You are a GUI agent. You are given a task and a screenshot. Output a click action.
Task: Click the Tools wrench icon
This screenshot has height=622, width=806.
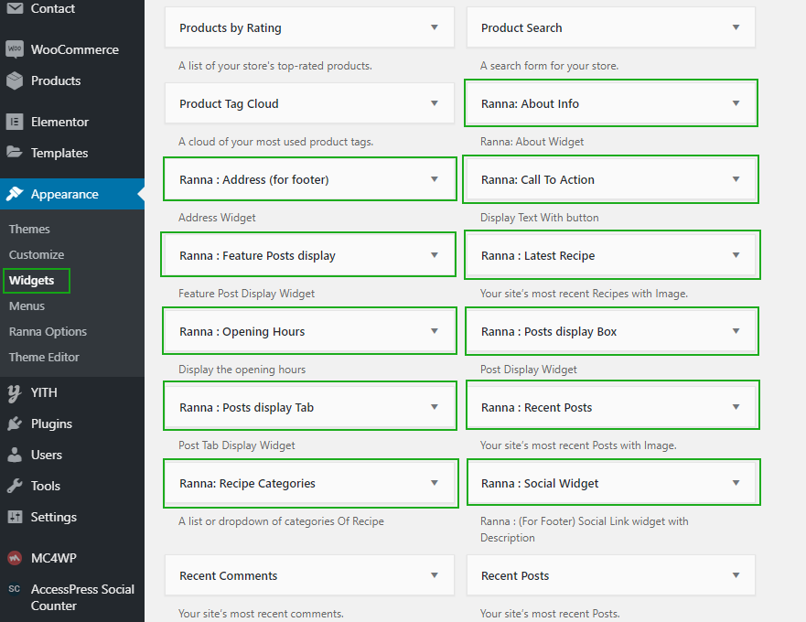[x=15, y=486]
